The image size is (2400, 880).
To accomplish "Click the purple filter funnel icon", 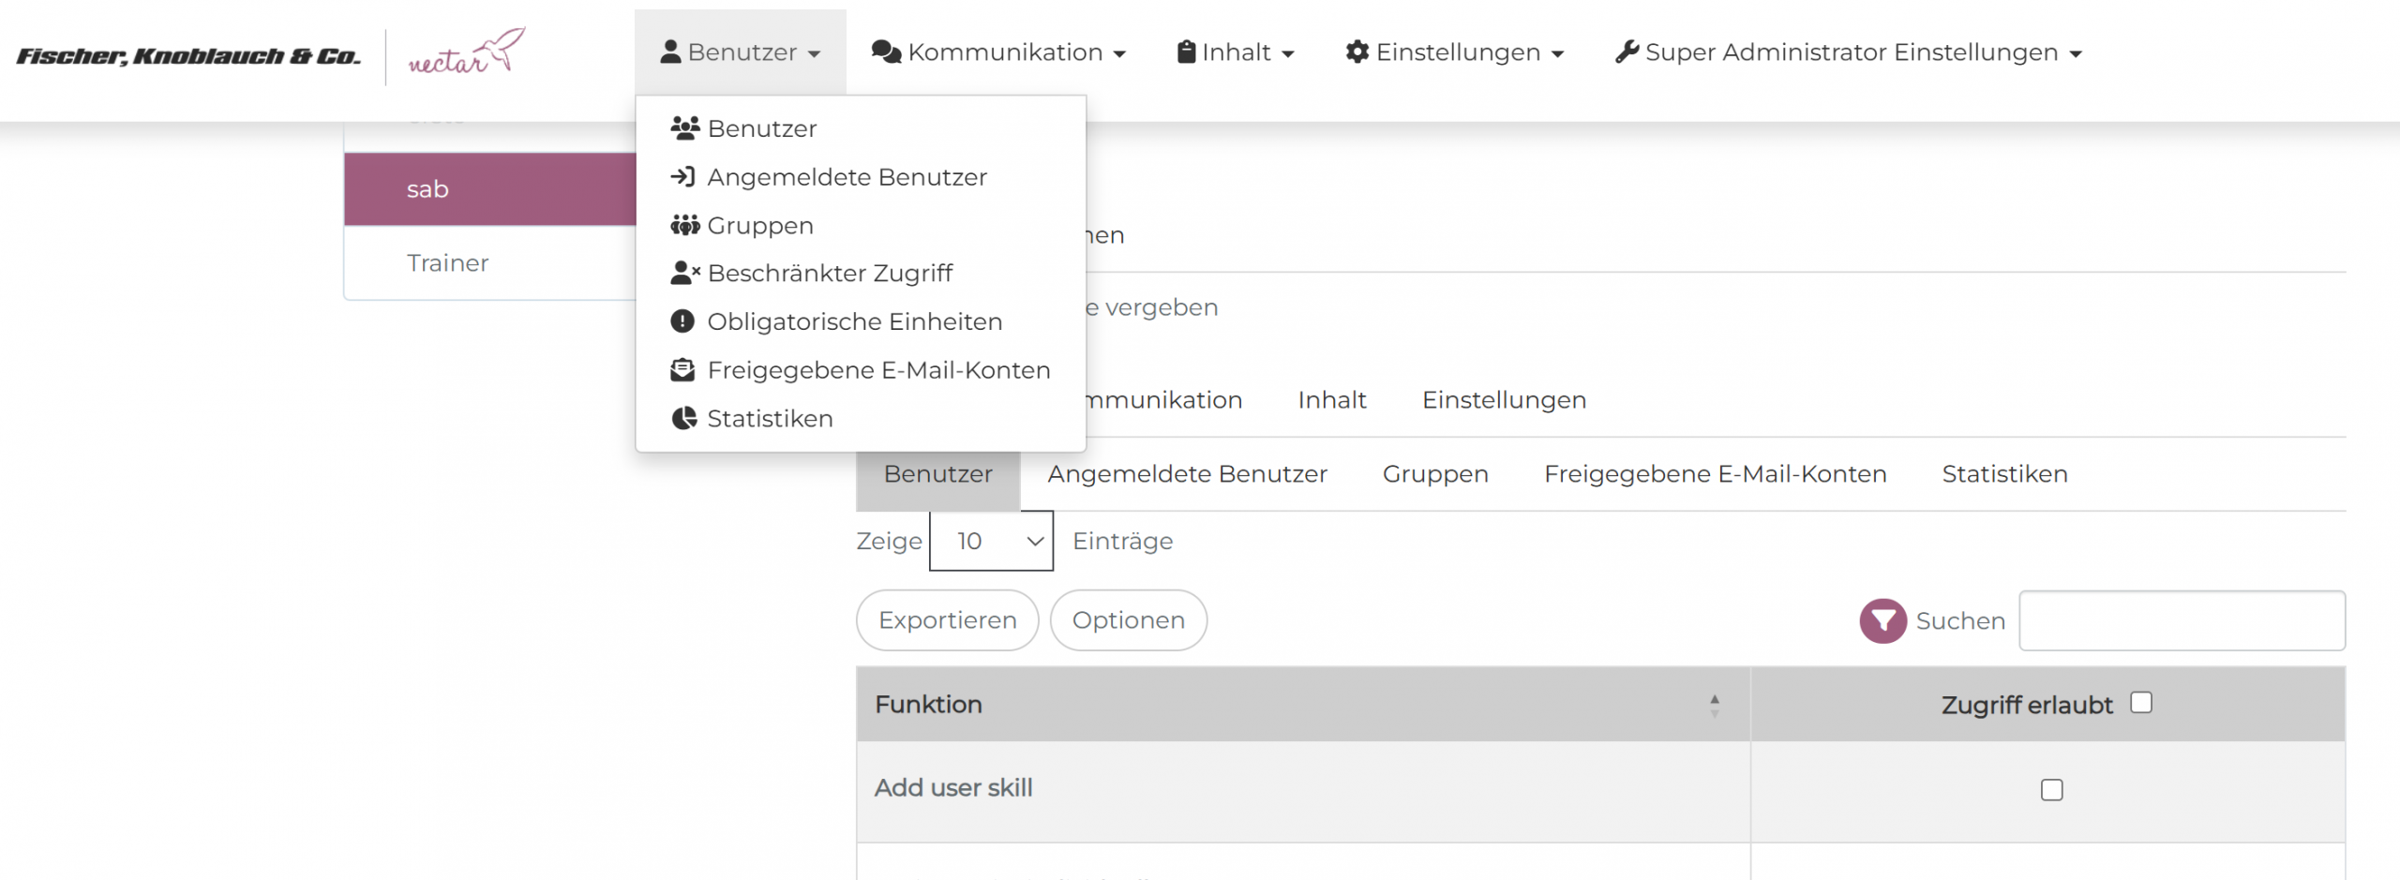I will coord(1882,621).
